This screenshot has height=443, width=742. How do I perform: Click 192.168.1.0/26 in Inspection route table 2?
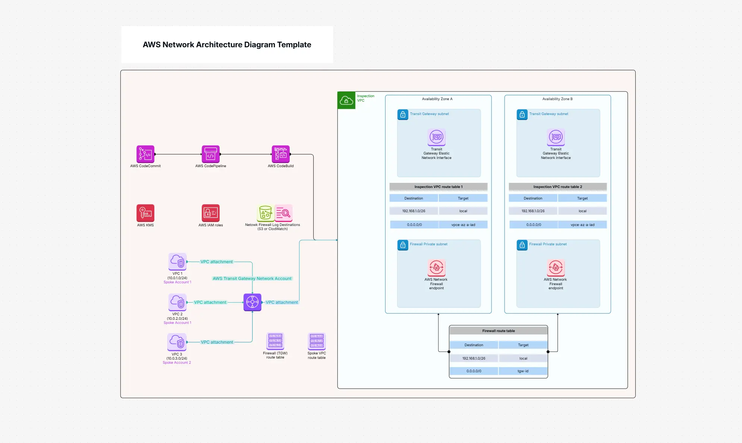pyautogui.click(x=533, y=211)
